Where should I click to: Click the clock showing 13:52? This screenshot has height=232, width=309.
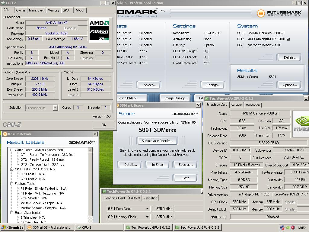(x=301, y=228)
